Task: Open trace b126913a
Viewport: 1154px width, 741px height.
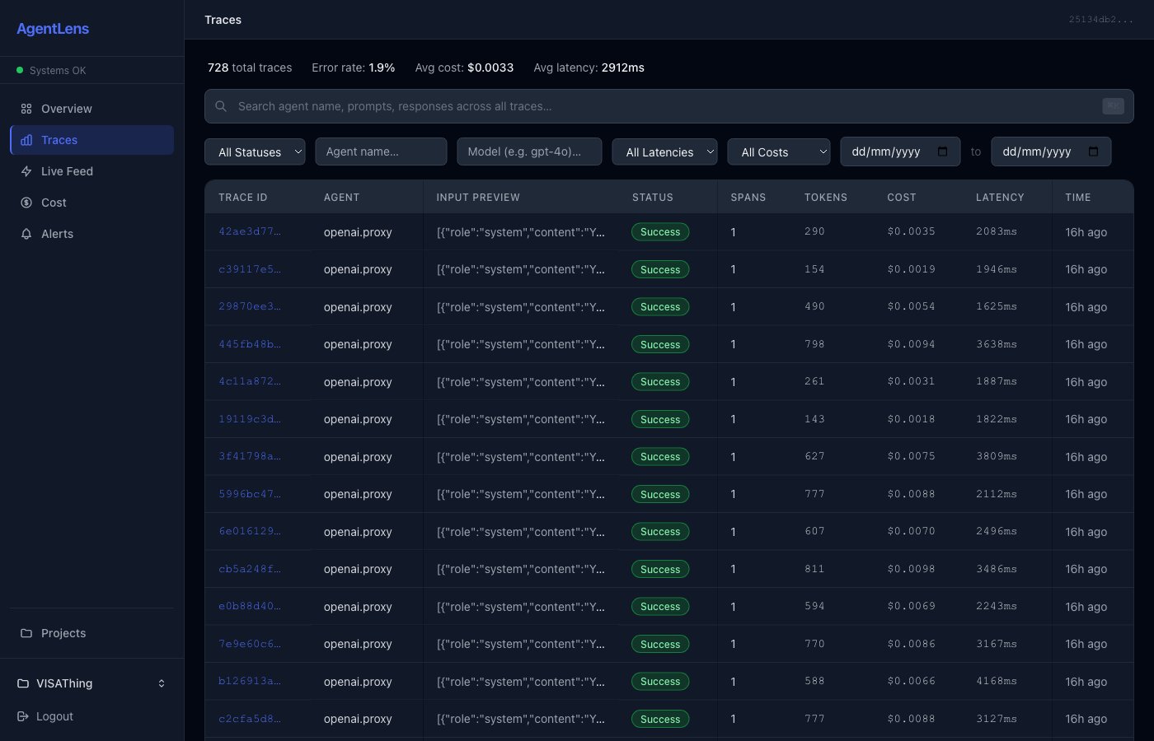Action: [x=249, y=681]
